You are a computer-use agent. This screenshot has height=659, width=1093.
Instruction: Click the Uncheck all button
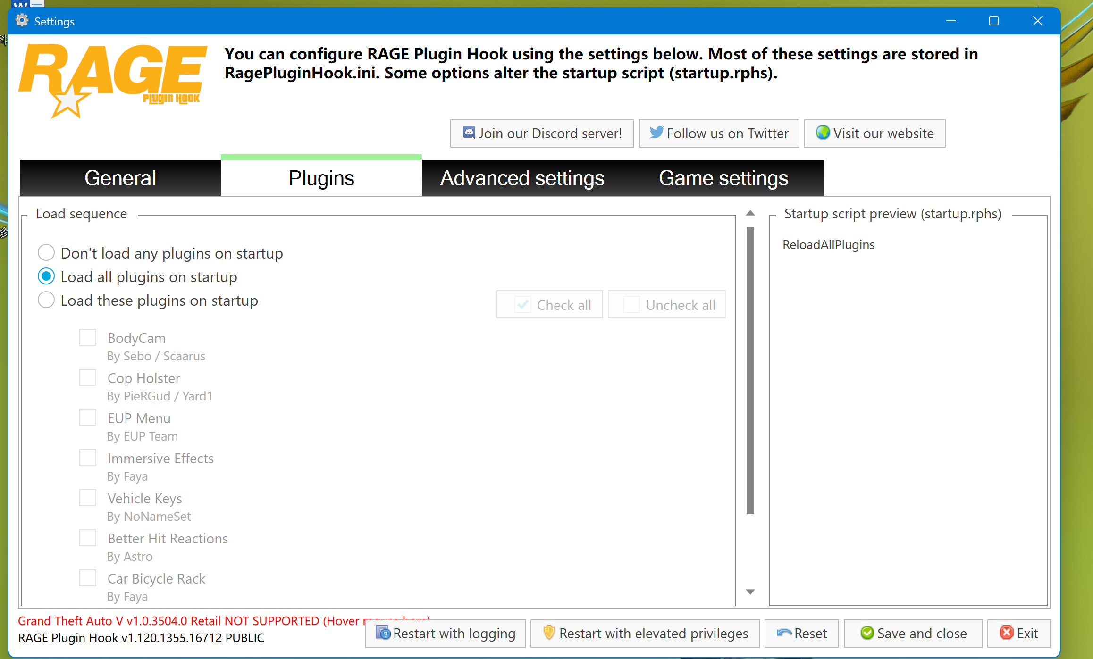tap(666, 305)
